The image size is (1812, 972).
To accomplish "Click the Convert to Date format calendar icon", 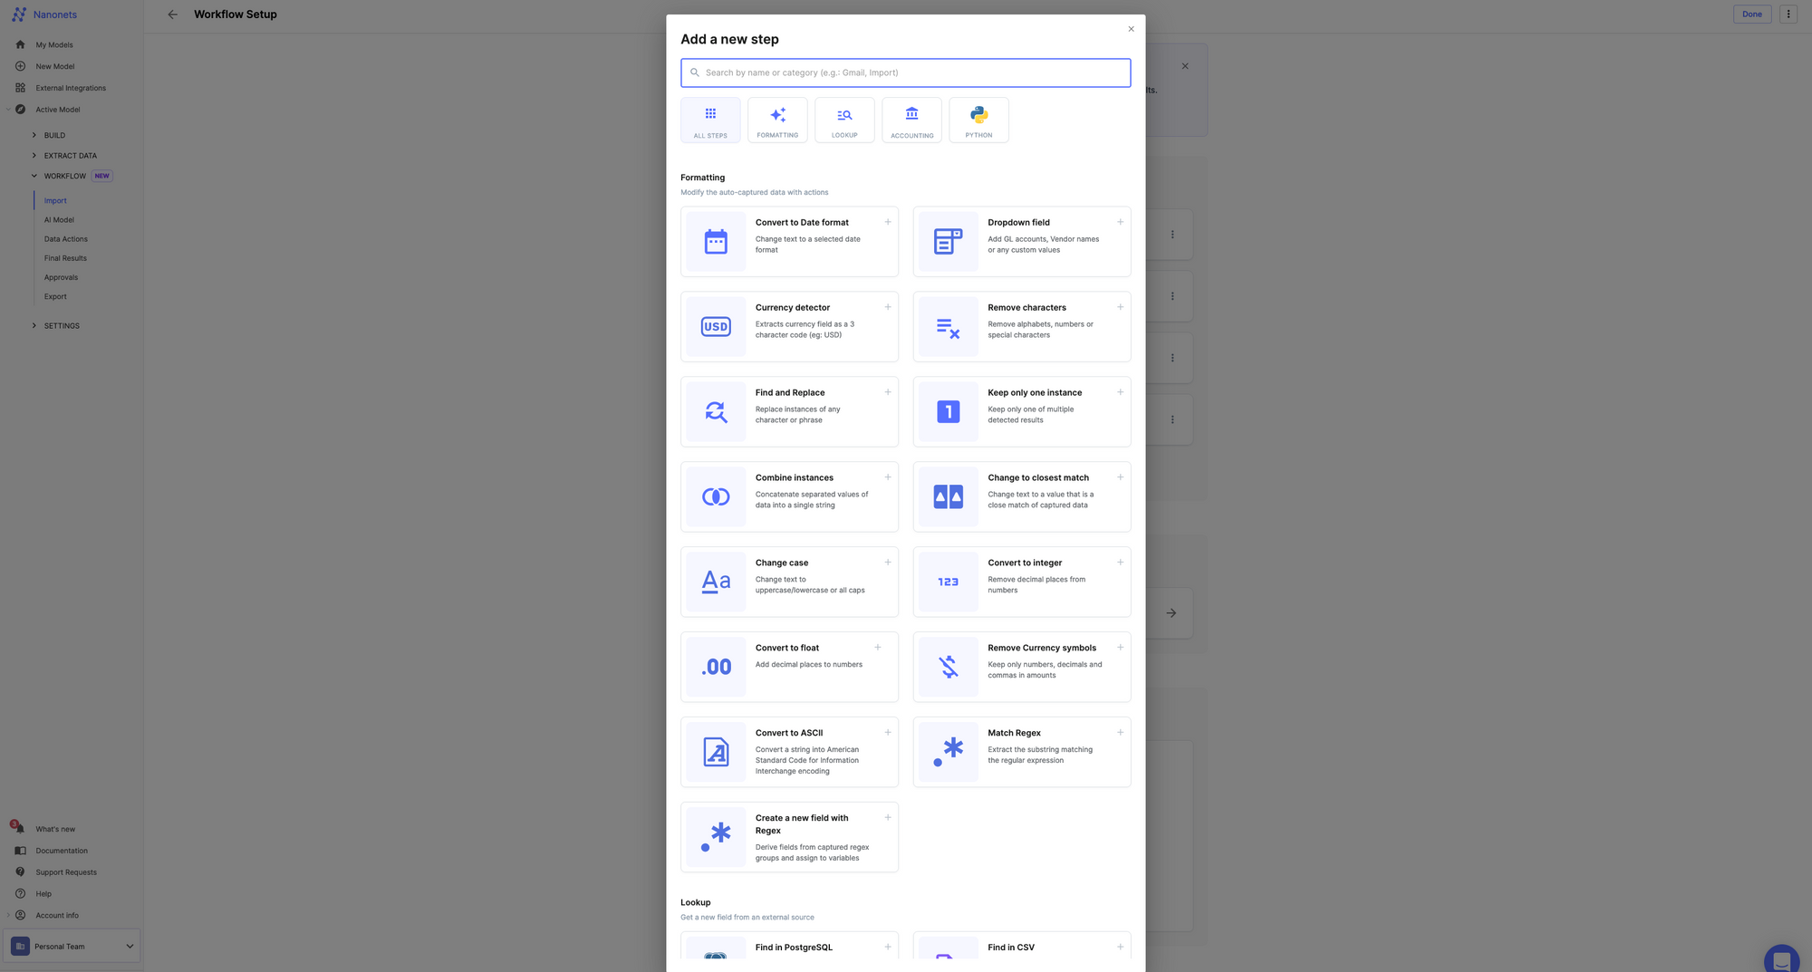I will pos(716,242).
